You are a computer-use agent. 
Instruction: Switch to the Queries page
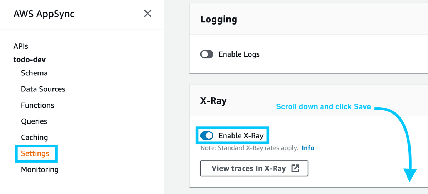click(x=34, y=121)
